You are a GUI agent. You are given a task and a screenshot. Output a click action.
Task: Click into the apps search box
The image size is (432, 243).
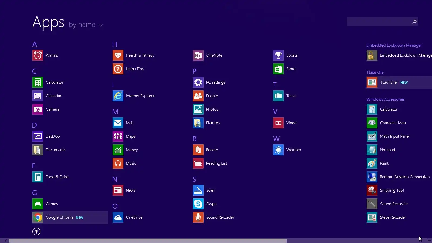383,22
